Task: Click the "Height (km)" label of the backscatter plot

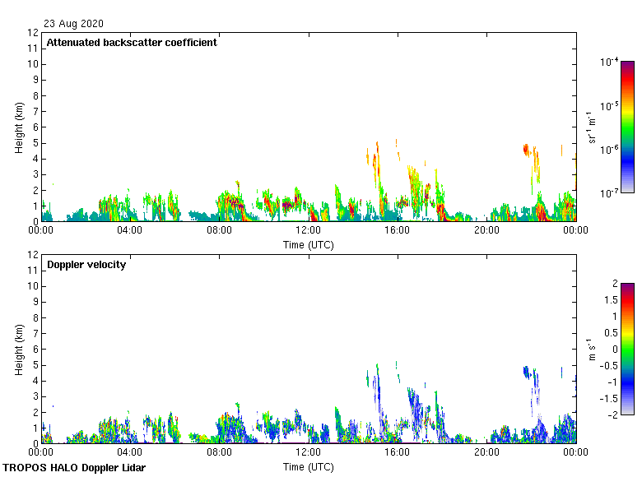Action: tap(19, 127)
